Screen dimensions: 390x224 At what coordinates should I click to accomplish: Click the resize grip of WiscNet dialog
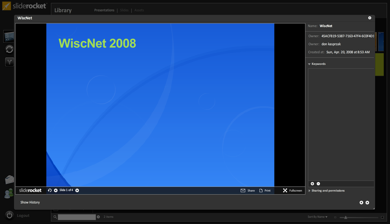[x=373, y=208]
